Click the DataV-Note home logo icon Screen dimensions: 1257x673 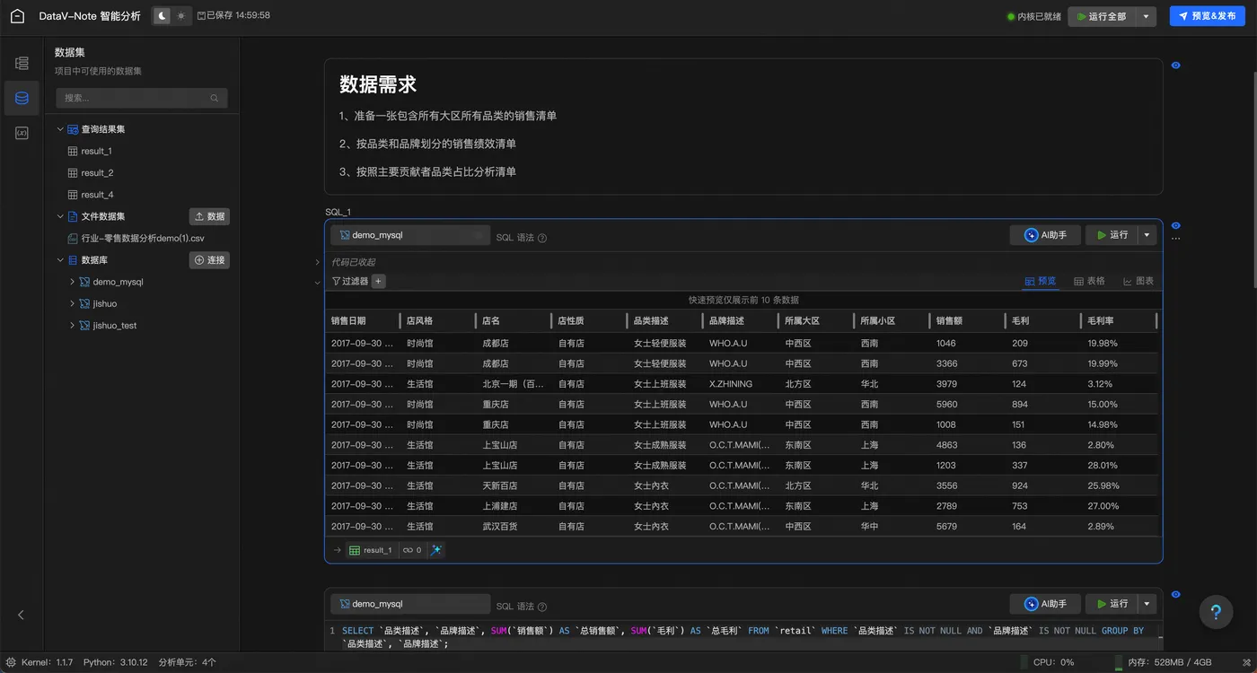[17, 16]
